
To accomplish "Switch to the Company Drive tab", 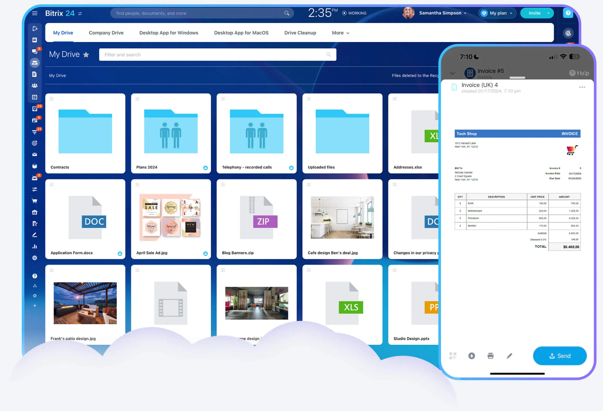I will (x=106, y=33).
